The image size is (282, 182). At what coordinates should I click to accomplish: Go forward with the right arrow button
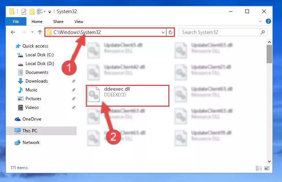23,32
